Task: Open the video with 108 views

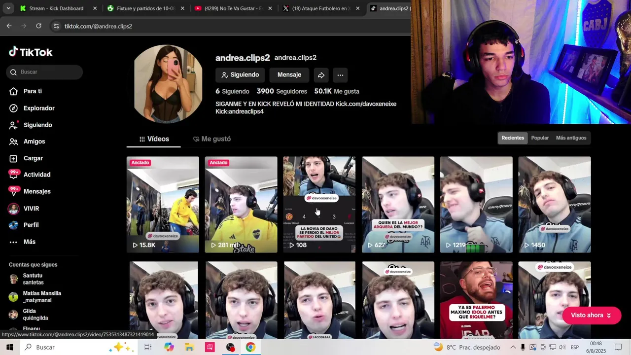Action: [319, 205]
